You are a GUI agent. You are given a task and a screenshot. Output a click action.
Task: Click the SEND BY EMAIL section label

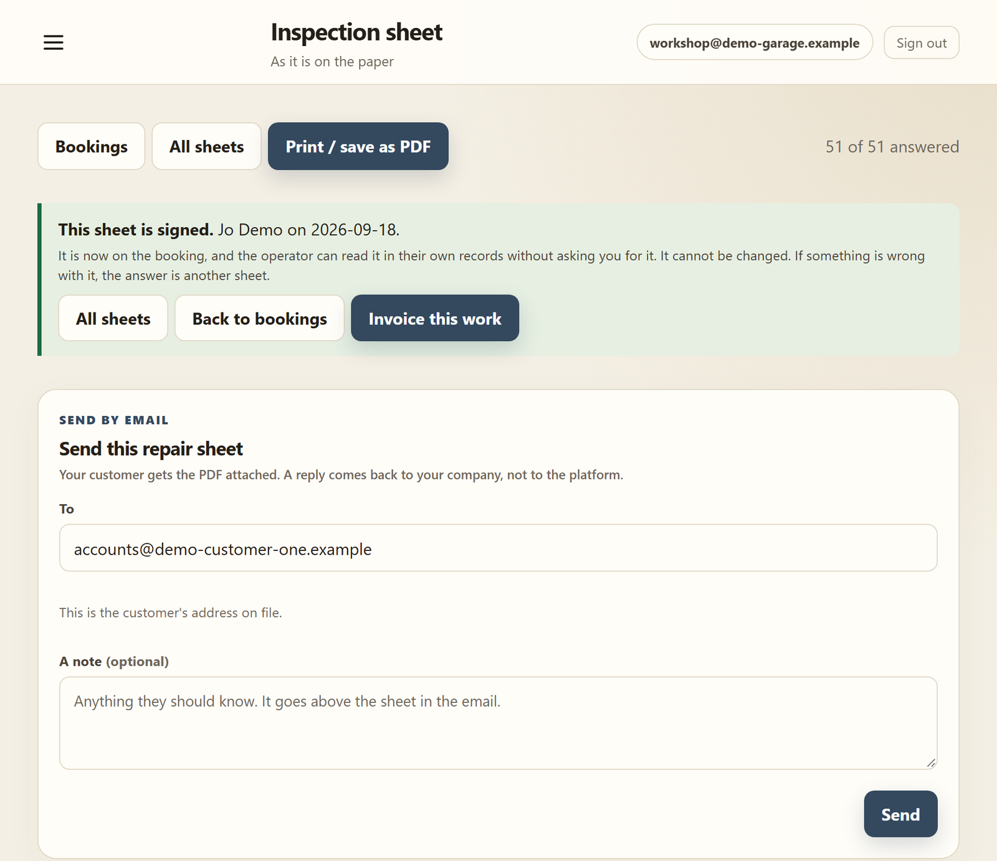(114, 420)
